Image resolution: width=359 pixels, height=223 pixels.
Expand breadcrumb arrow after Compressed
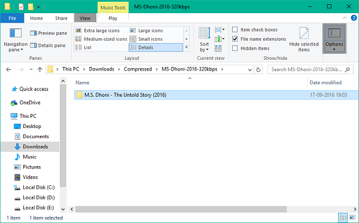[157, 69]
